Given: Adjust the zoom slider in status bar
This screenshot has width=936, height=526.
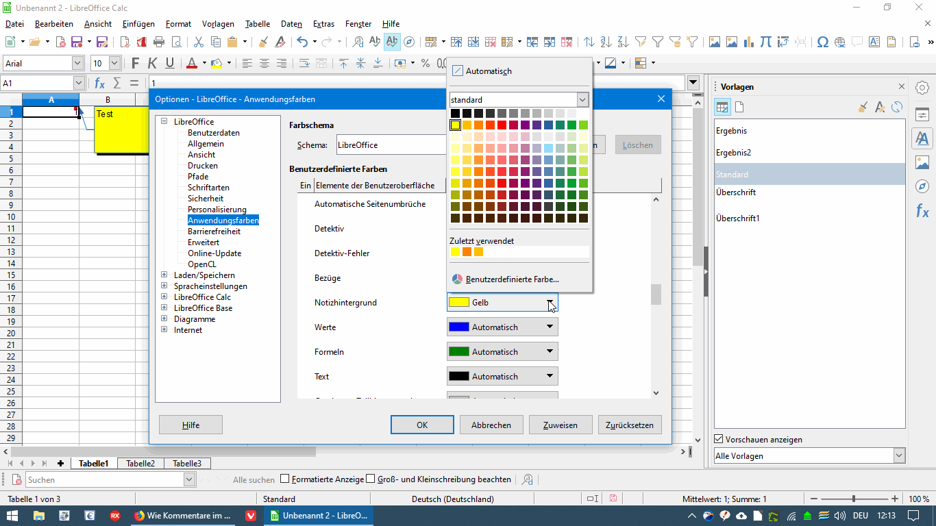Looking at the screenshot, I should [853, 499].
